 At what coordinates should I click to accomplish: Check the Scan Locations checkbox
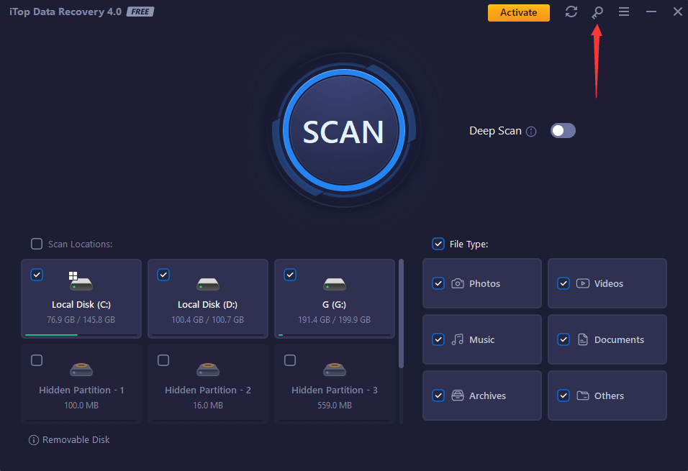[x=36, y=244]
